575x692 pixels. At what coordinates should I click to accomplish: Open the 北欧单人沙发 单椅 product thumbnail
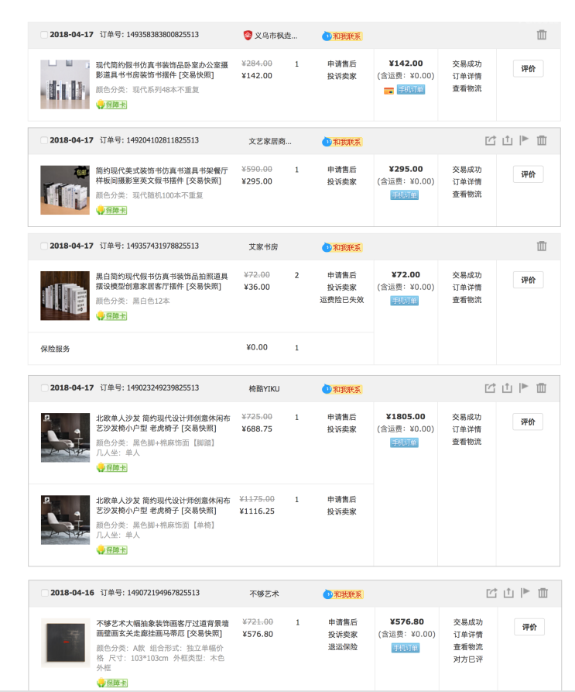pos(65,520)
